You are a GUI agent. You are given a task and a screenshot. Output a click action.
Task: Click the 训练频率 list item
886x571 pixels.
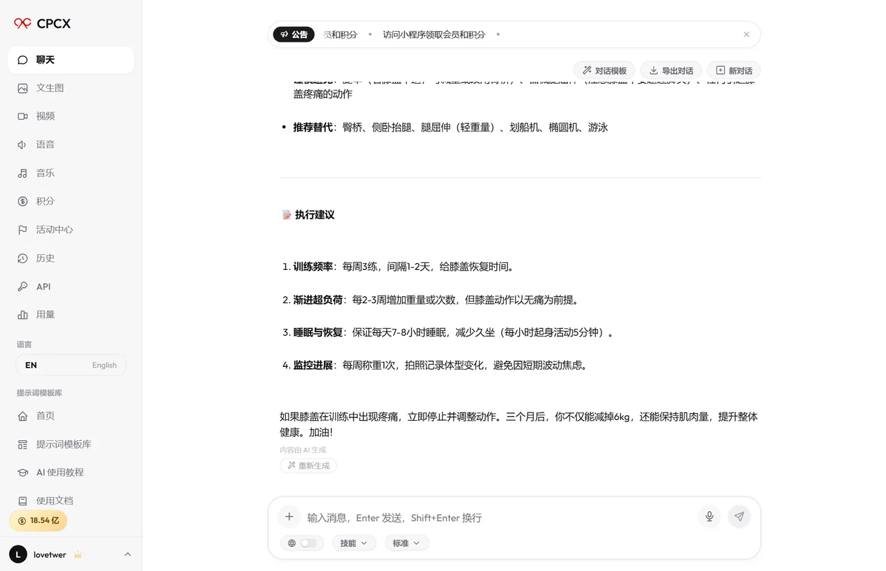pyautogui.click(x=404, y=266)
